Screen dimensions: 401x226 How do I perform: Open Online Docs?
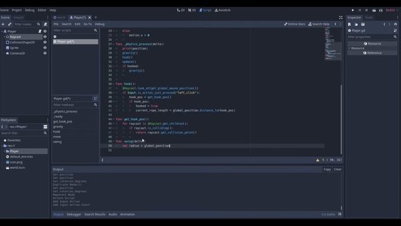pos(294,24)
